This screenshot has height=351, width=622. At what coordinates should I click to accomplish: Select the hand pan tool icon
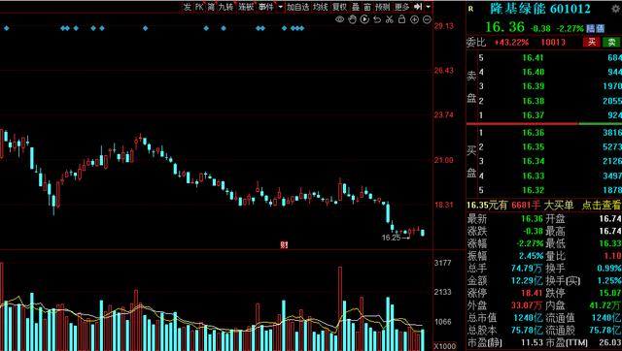click(x=352, y=19)
